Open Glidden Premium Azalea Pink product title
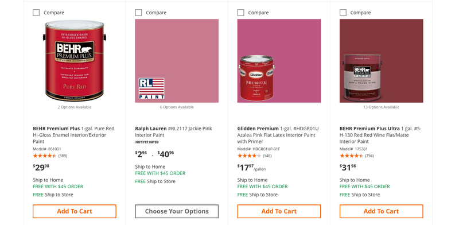This screenshot has width=459, height=225. pyautogui.click(x=278, y=135)
